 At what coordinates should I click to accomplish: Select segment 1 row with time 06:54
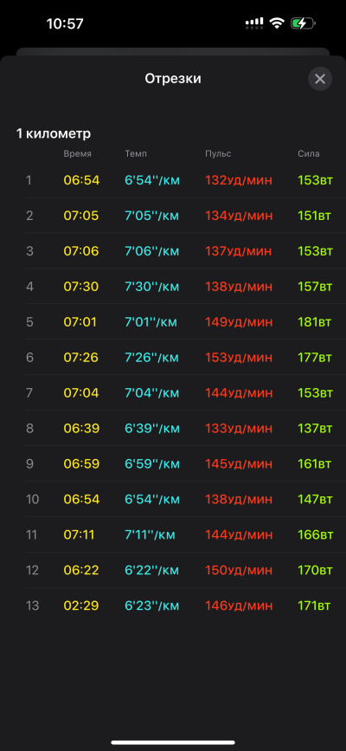click(x=186, y=180)
